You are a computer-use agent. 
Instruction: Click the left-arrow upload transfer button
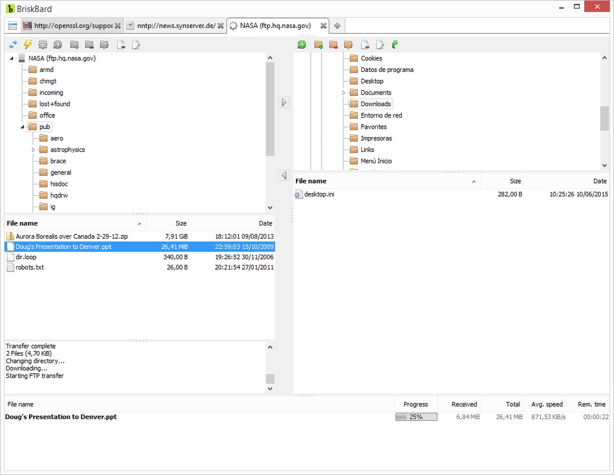(284, 175)
